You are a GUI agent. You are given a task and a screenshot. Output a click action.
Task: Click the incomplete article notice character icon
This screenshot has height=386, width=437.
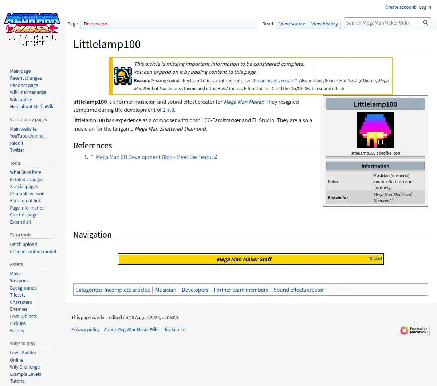123,76
